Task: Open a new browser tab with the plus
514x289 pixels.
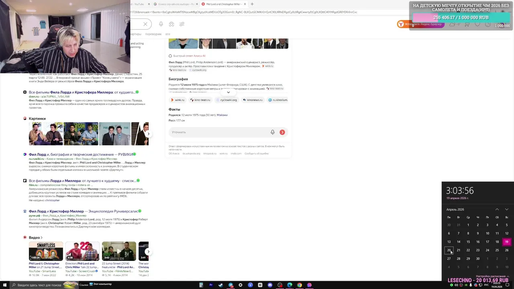Action: pyautogui.click(x=252, y=4)
